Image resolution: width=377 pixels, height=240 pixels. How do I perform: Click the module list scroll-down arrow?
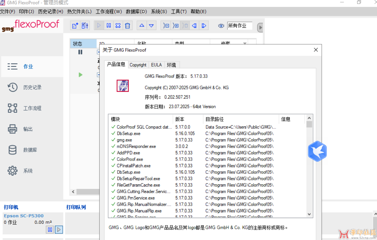[309, 214]
